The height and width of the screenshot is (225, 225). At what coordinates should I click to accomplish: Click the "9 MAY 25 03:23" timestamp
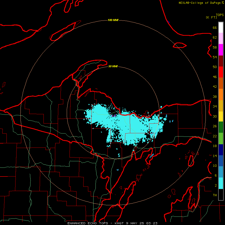pos(142,223)
